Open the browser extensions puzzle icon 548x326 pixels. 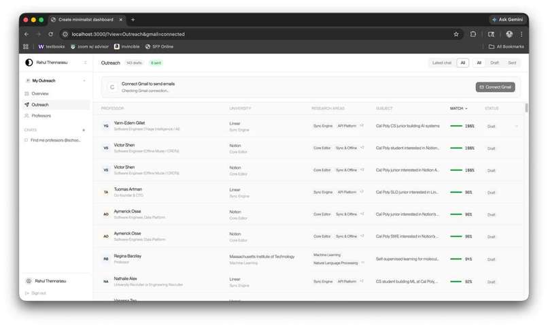473,34
